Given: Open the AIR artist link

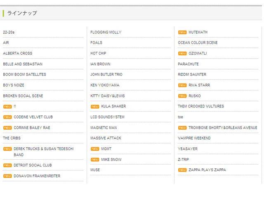Looking at the screenshot, I should 6,43.
